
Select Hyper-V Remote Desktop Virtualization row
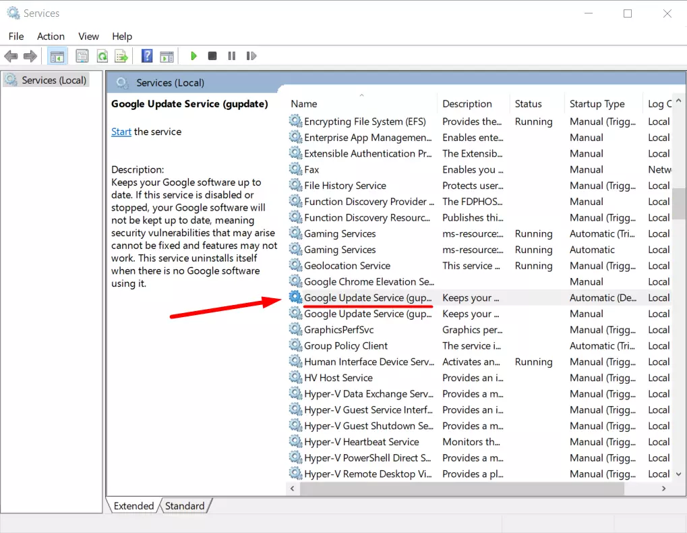tap(480, 474)
